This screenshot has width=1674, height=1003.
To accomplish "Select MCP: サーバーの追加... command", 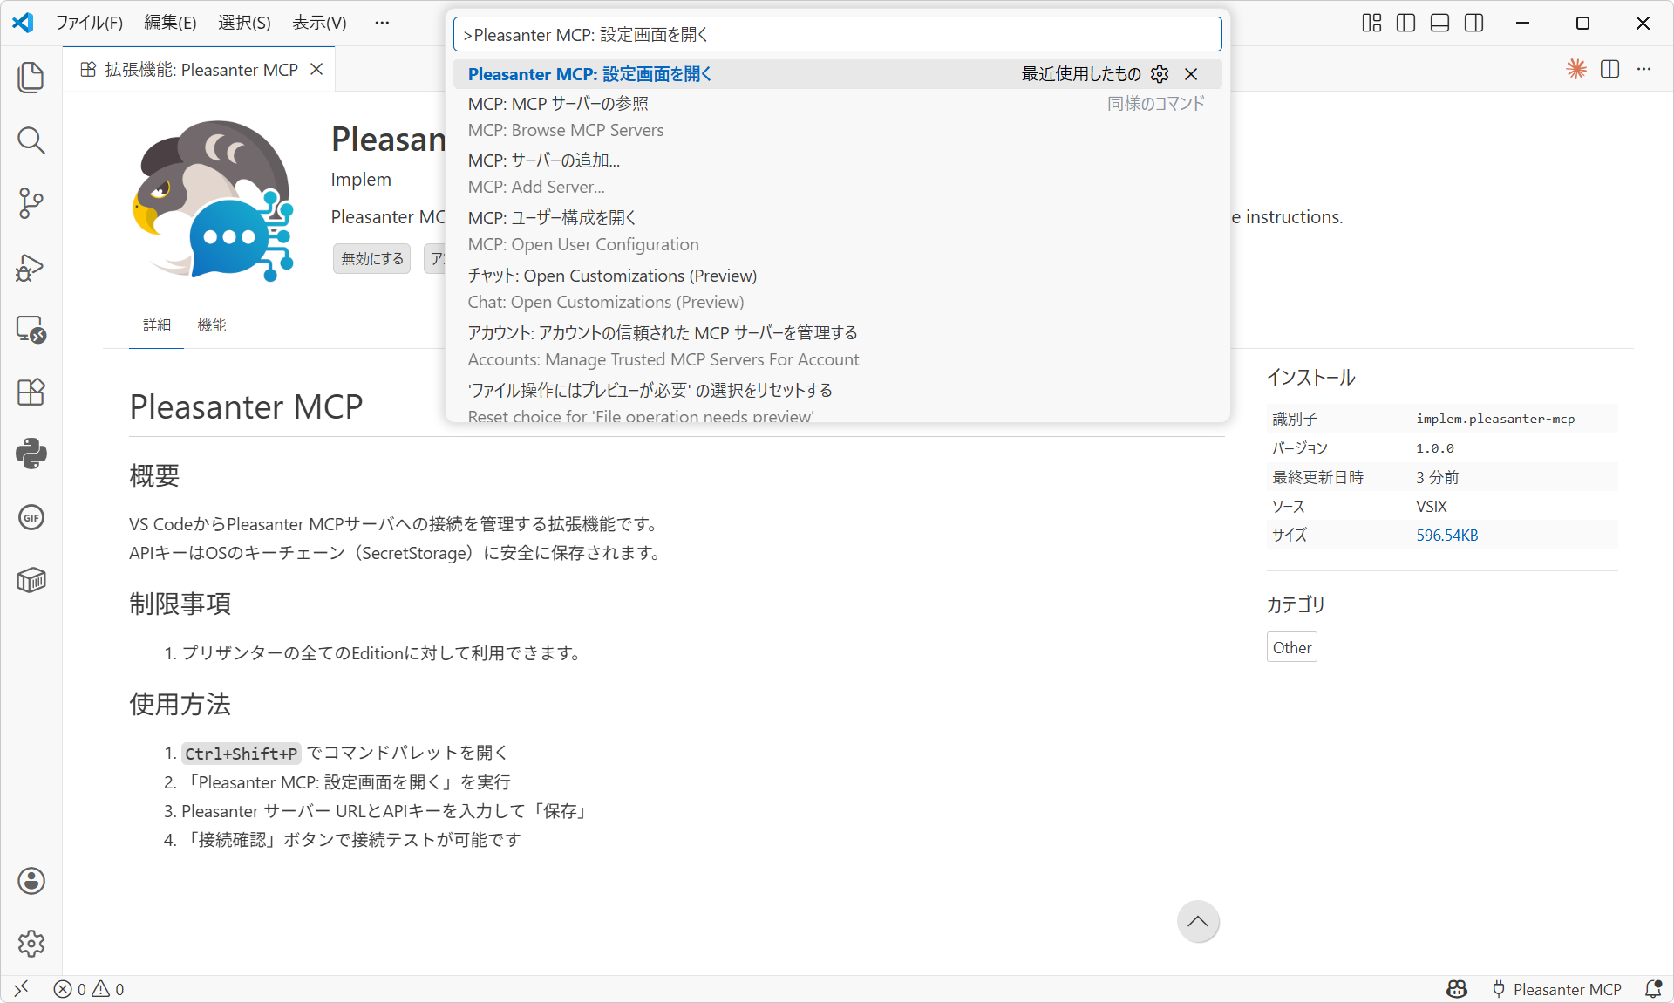I will (x=837, y=174).
